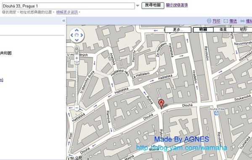Zoom in with the plus button
This screenshot has width=252, height=160.
(77, 58)
